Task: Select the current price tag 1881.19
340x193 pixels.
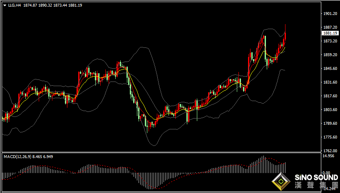Action: pos(330,33)
